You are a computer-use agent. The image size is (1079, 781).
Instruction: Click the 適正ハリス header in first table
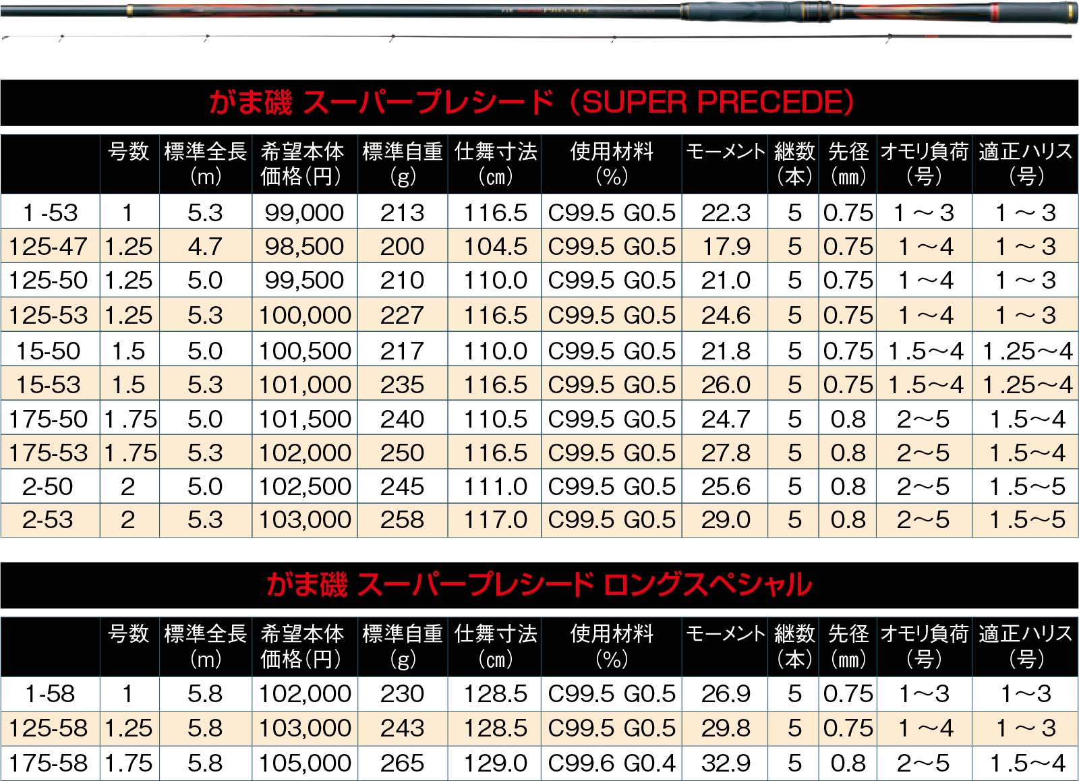(1026, 164)
